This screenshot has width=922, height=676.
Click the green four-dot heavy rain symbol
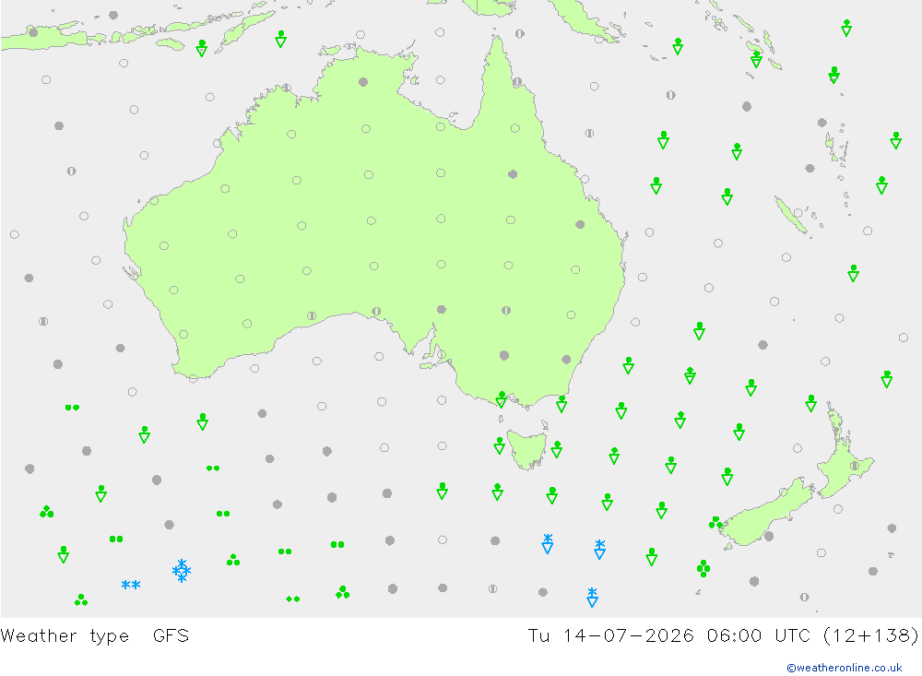coord(703,568)
